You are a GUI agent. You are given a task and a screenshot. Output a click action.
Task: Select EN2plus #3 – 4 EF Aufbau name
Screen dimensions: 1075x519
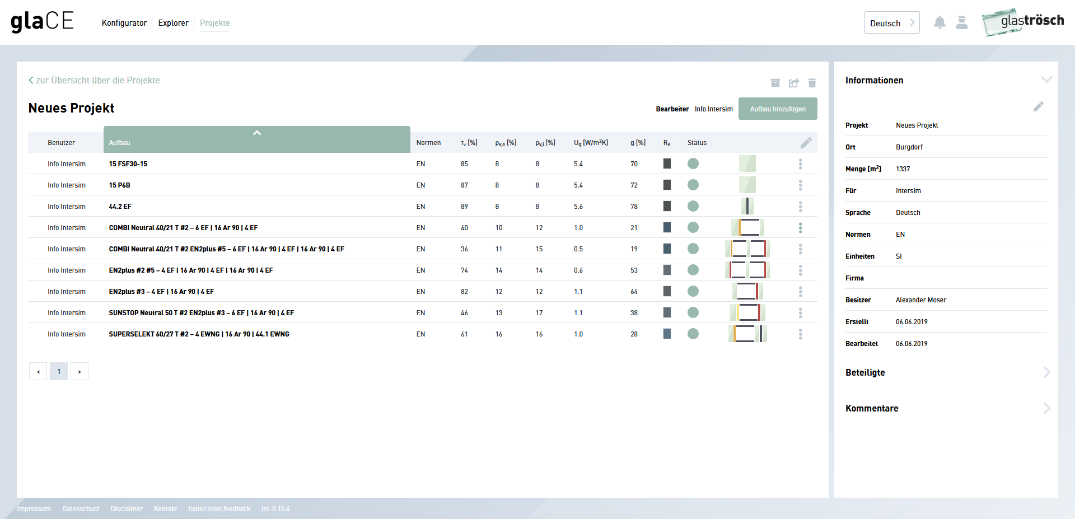[x=161, y=292]
